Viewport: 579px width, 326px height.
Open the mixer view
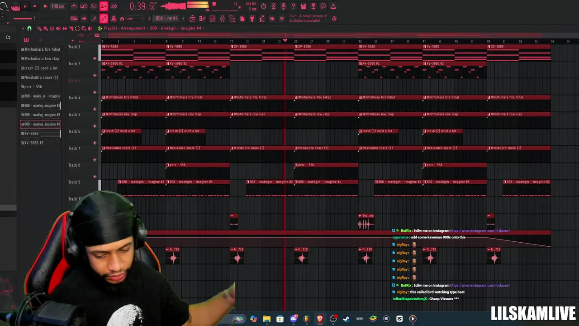pos(222,19)
